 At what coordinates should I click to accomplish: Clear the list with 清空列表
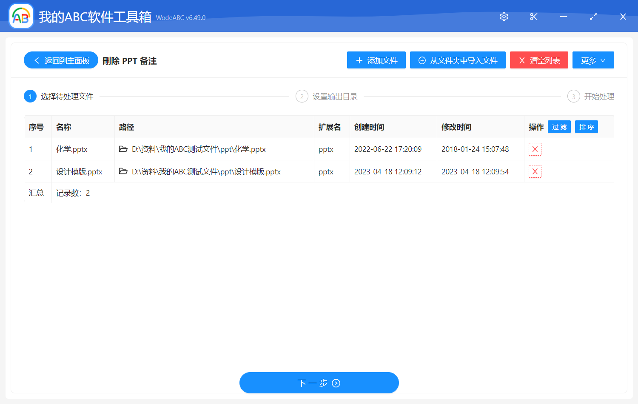539,60
